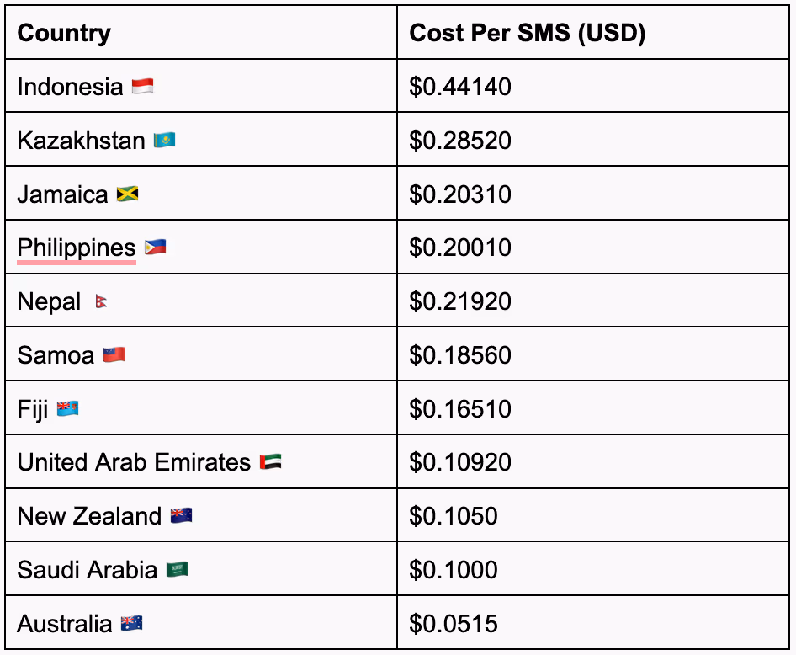Viewport: 796px width, 655px height.
Task: Click the United Arab Emirates flag
Action: coord(271,462)
